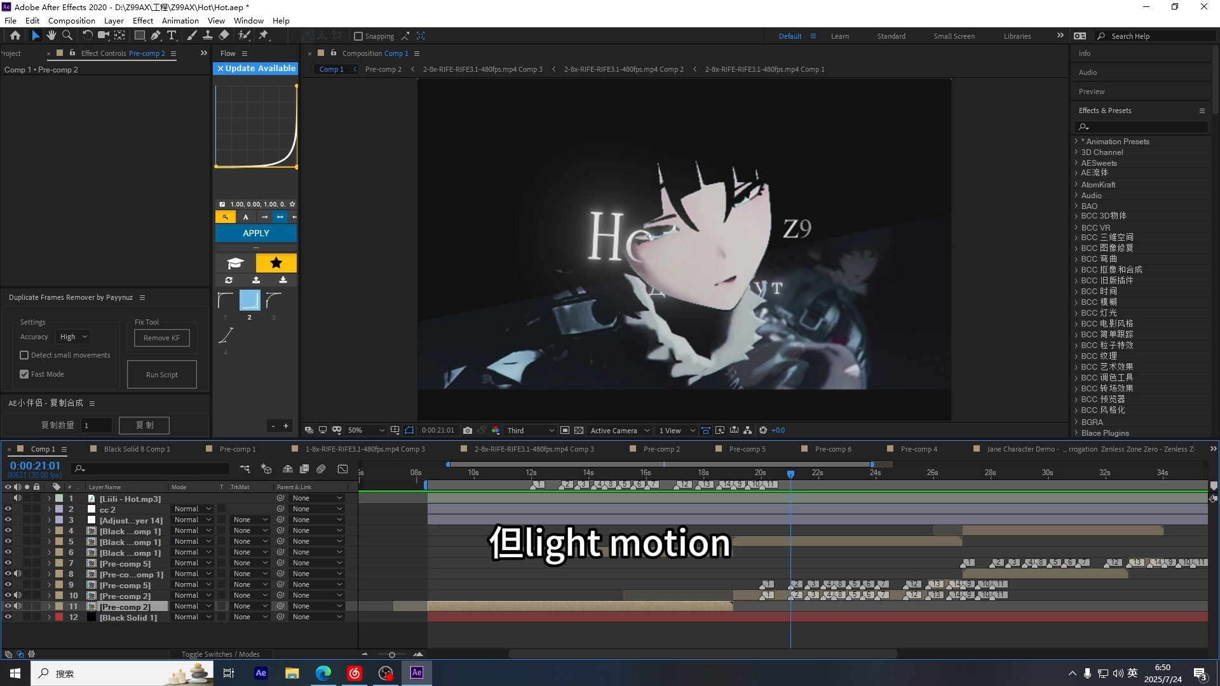Choose the Rotation tool
Screen dimensions: 1220x686
88,36
